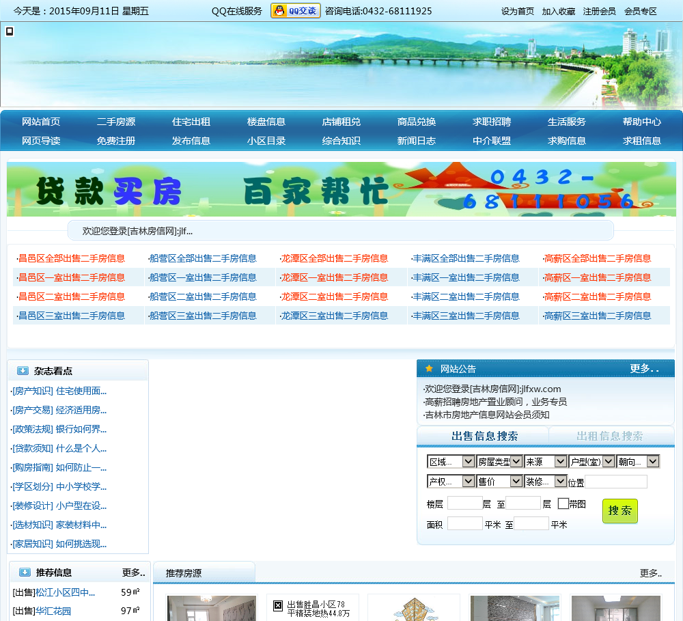Click the arrow icon beside 杂志看点
This screenshot has width=683, height=621.
point(23,371)
